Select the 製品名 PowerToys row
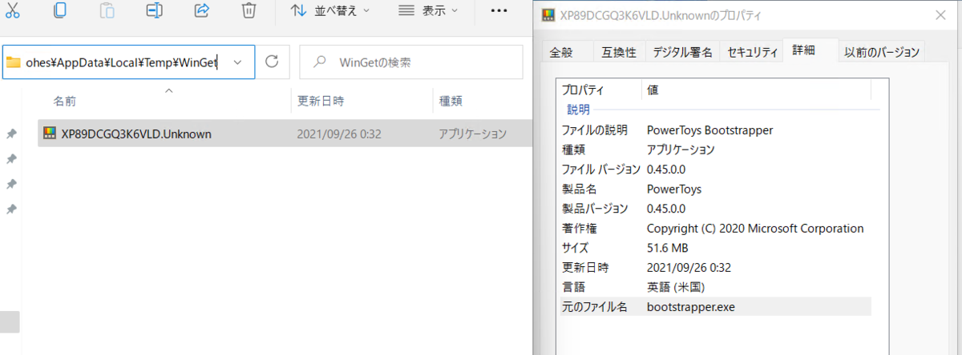Screen dimensions: 962x355 [715, 189]
